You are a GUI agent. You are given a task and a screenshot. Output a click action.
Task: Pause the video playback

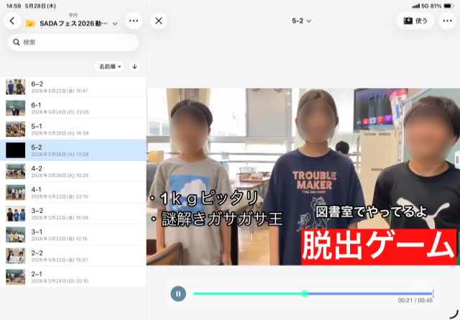click(178, 293)
